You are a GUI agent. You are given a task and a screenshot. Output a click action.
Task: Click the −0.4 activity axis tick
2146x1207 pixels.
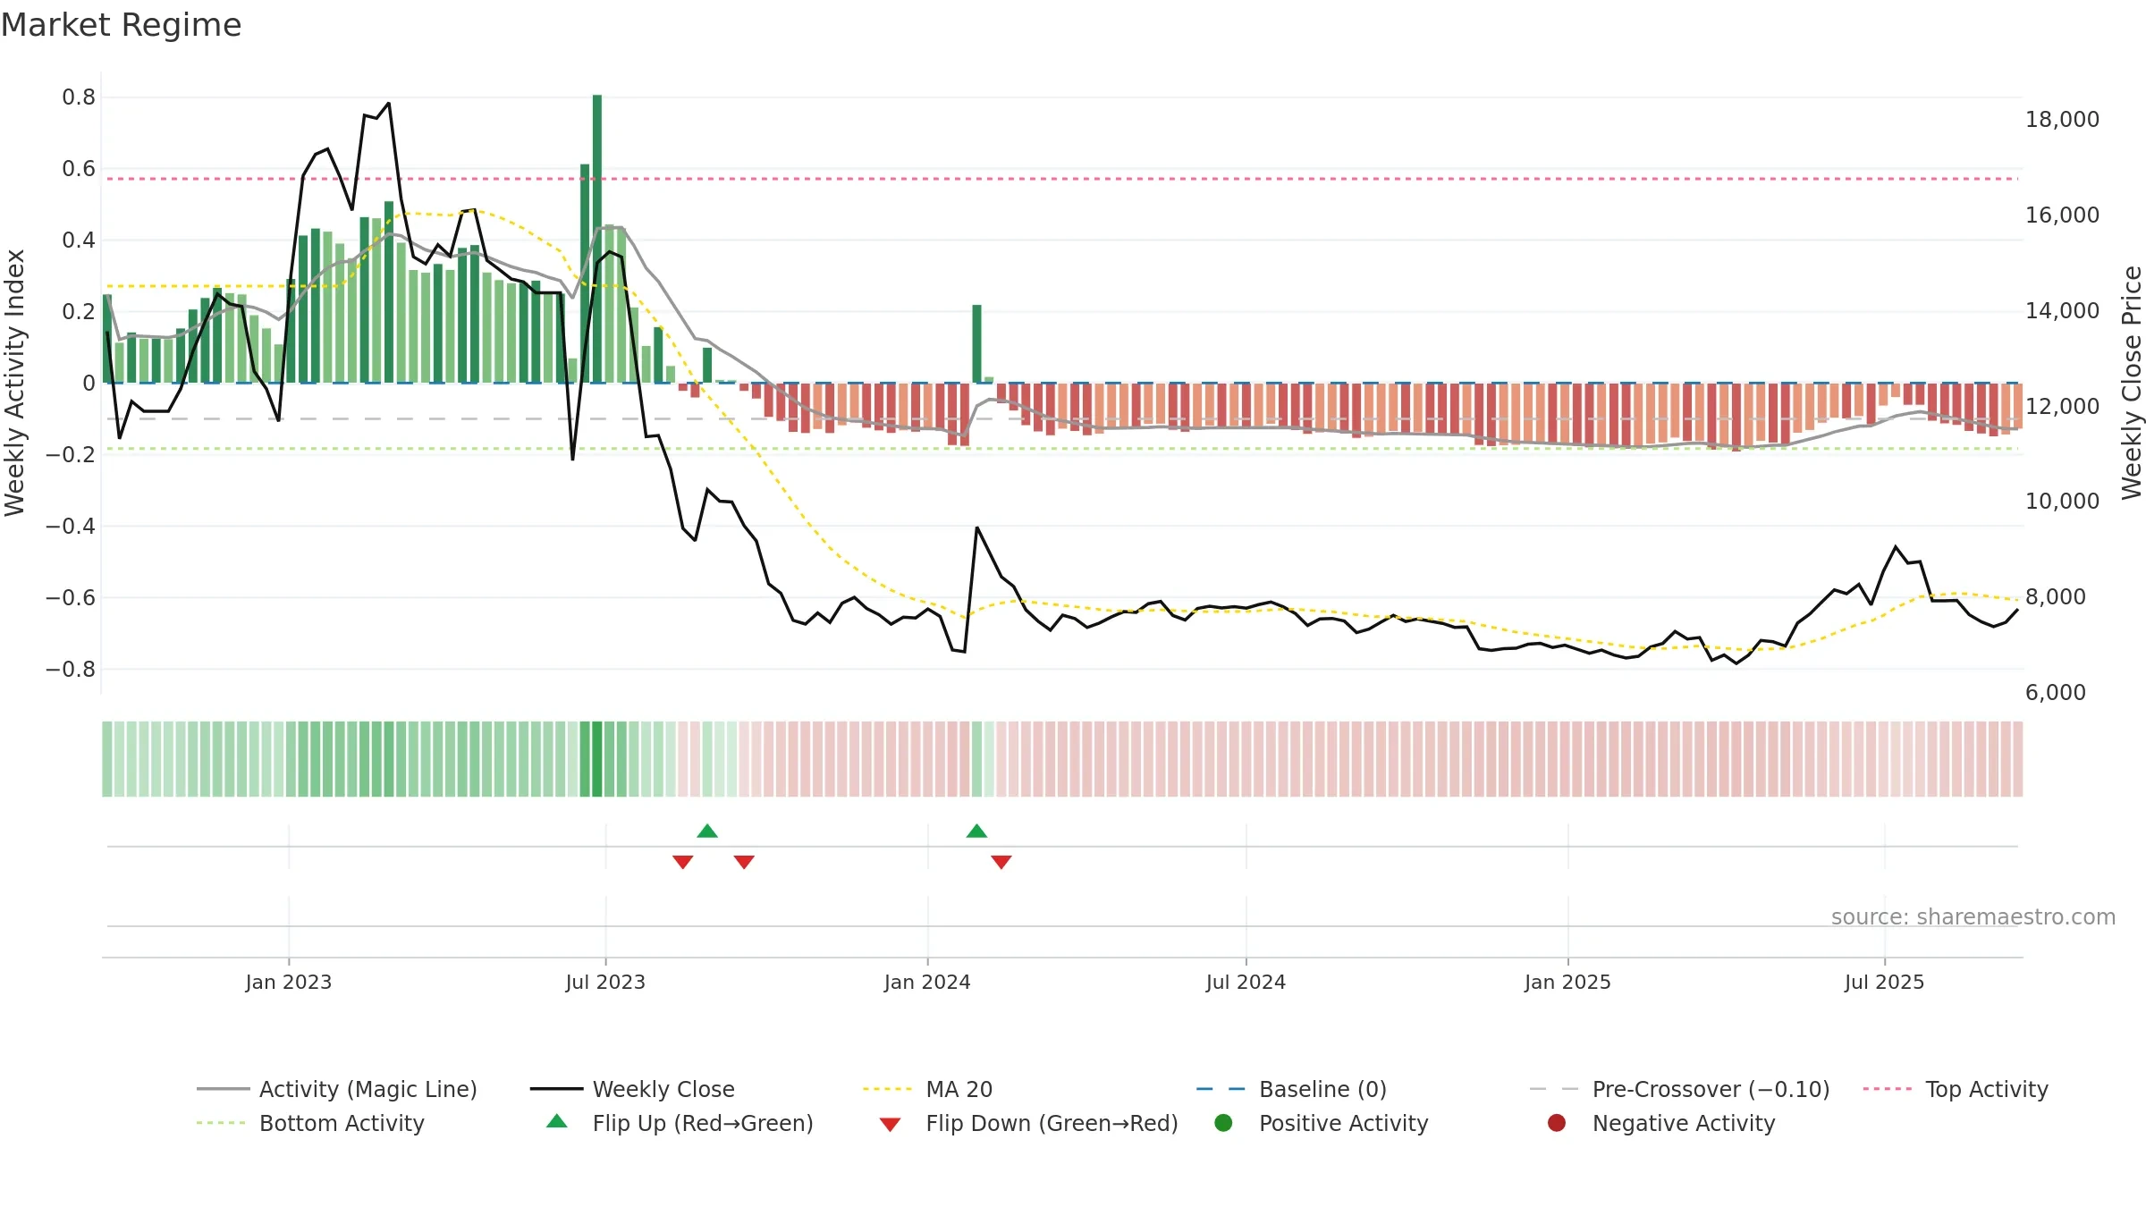71,527
